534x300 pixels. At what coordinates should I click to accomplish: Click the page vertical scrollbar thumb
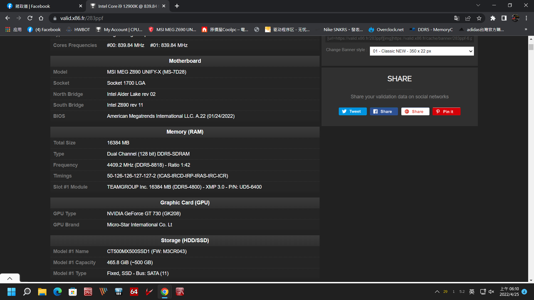pyautogui.click(x=531, y=47)
